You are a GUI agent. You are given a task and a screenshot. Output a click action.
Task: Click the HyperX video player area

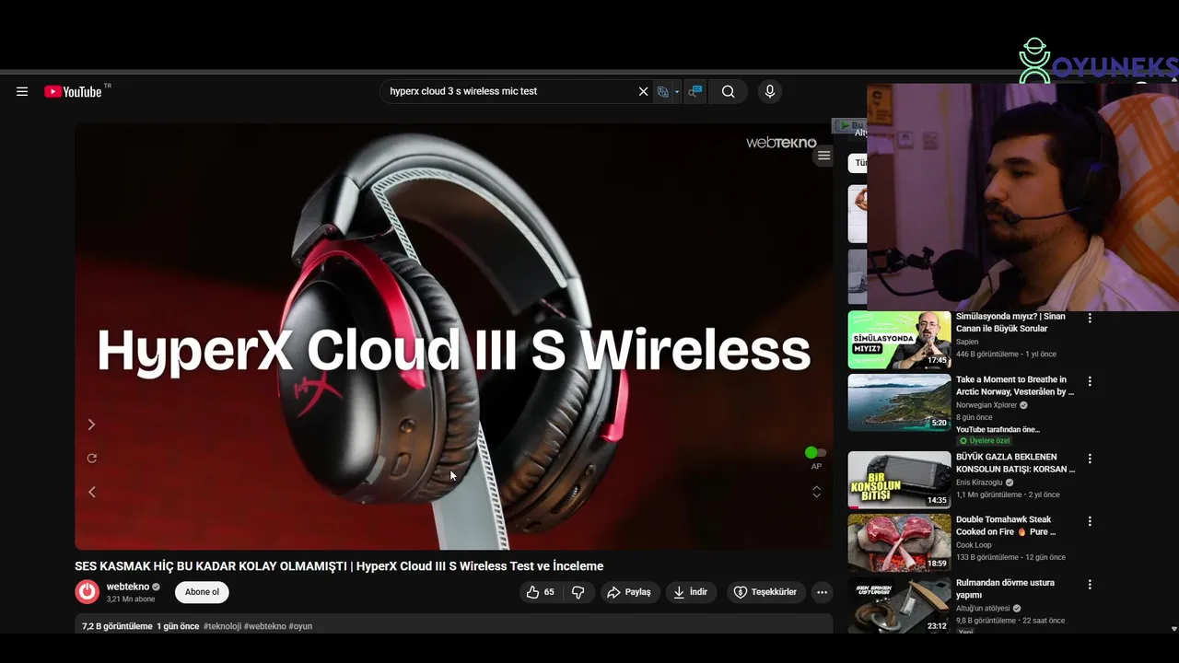[453, 336]
